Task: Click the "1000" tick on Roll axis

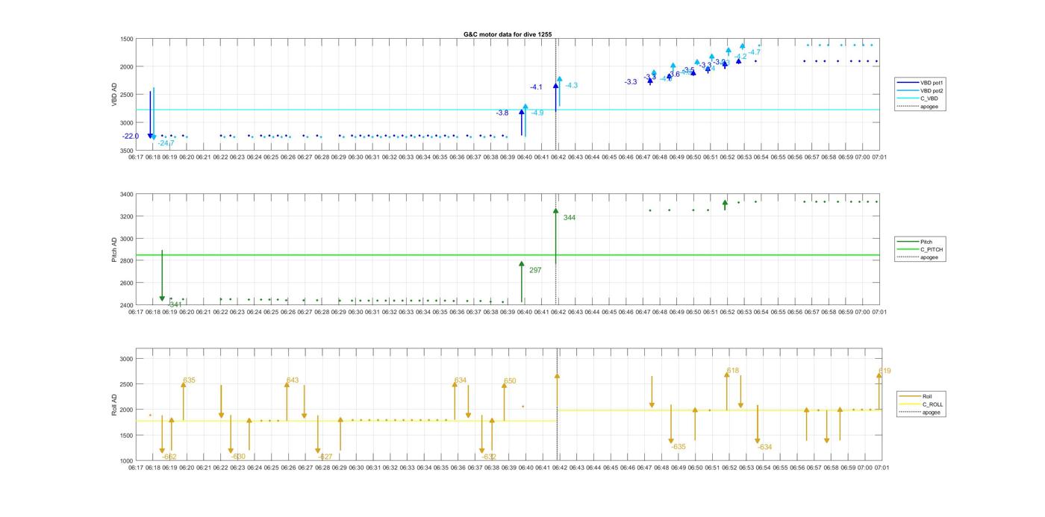Action: pos(127,461)
